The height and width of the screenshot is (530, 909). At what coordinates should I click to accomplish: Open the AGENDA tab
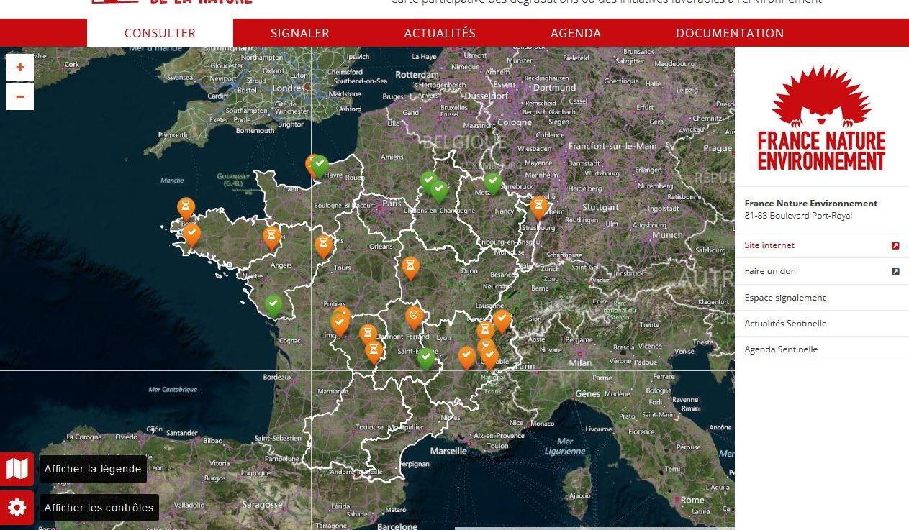(x=576, y=33)
